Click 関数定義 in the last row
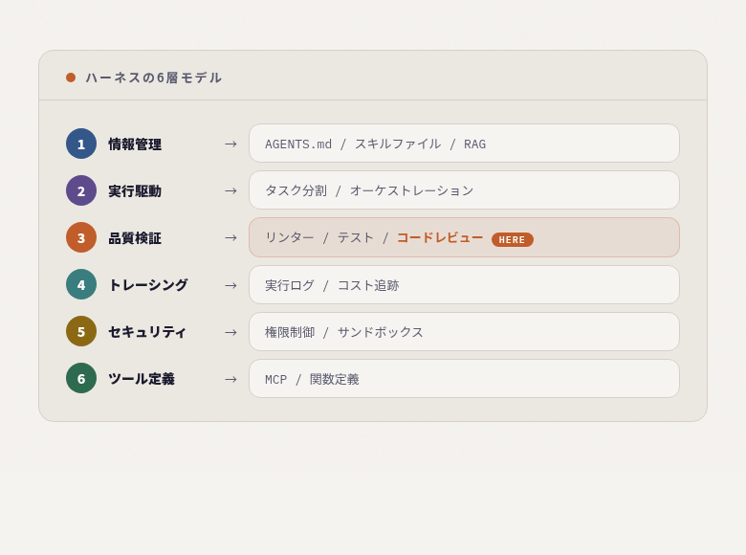746x555 pixels. tap(335, 379)
